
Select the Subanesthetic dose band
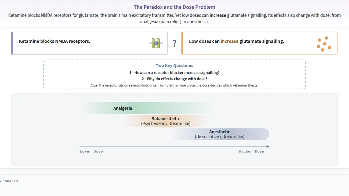point(166,121)
